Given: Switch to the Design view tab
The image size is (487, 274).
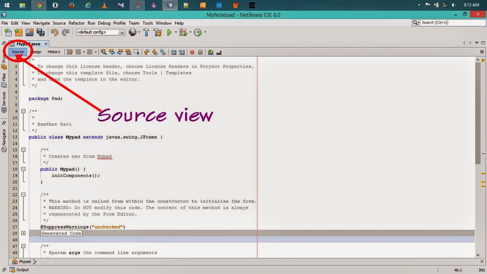Looking at the screenshot, I should 36,52.
